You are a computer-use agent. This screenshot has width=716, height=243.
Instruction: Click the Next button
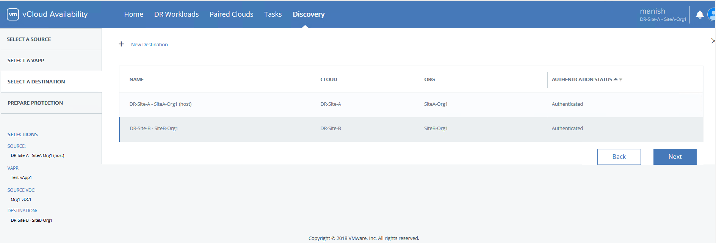pos(675,157)
